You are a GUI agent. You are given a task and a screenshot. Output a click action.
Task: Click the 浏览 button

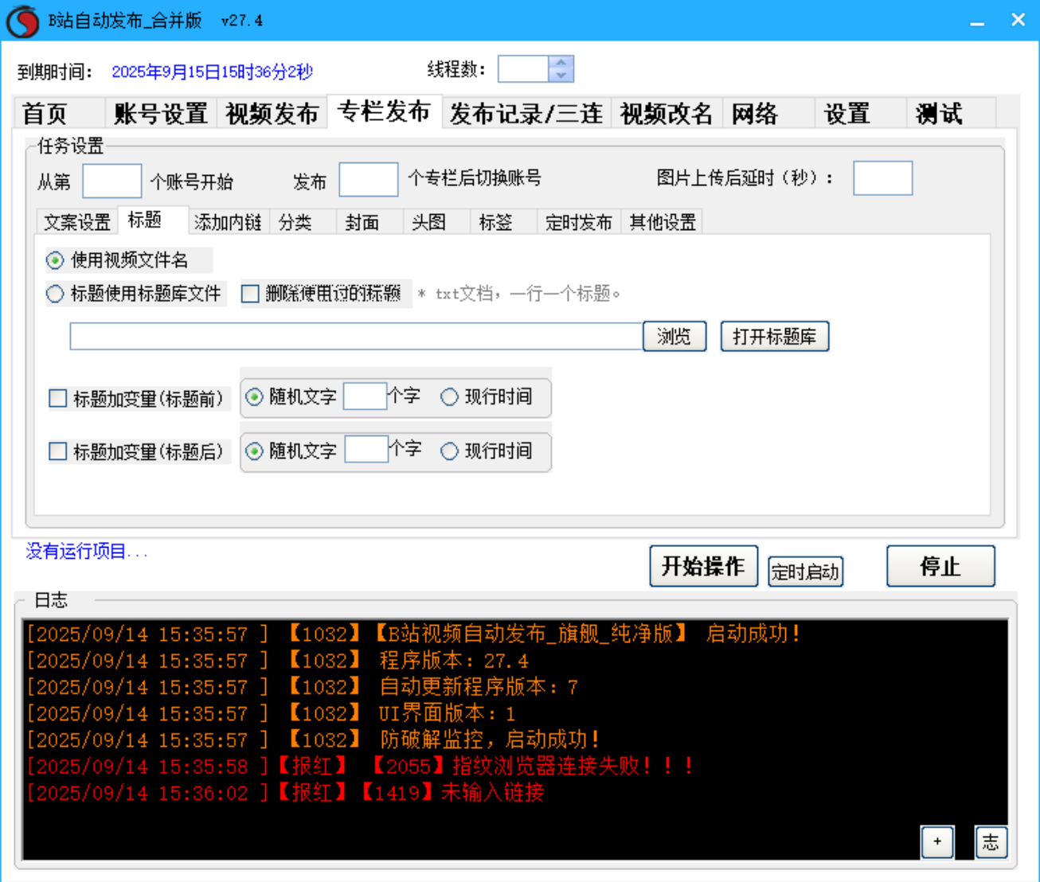point(674,335)
